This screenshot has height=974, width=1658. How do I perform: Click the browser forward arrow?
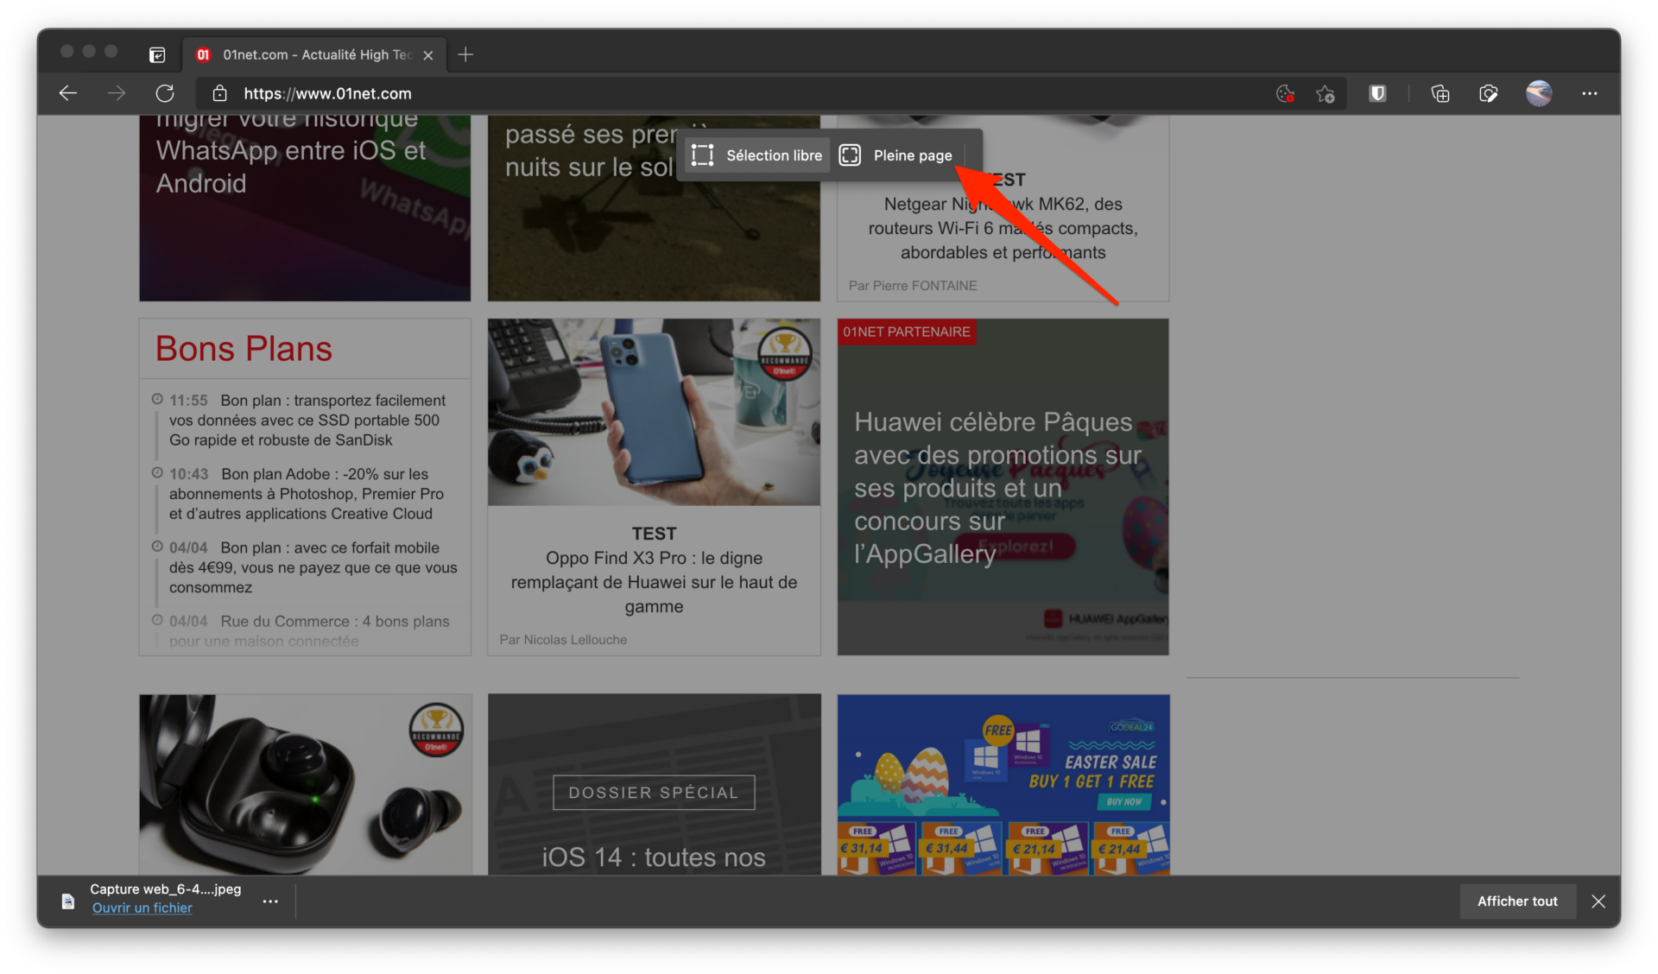(x=117, y=93)
